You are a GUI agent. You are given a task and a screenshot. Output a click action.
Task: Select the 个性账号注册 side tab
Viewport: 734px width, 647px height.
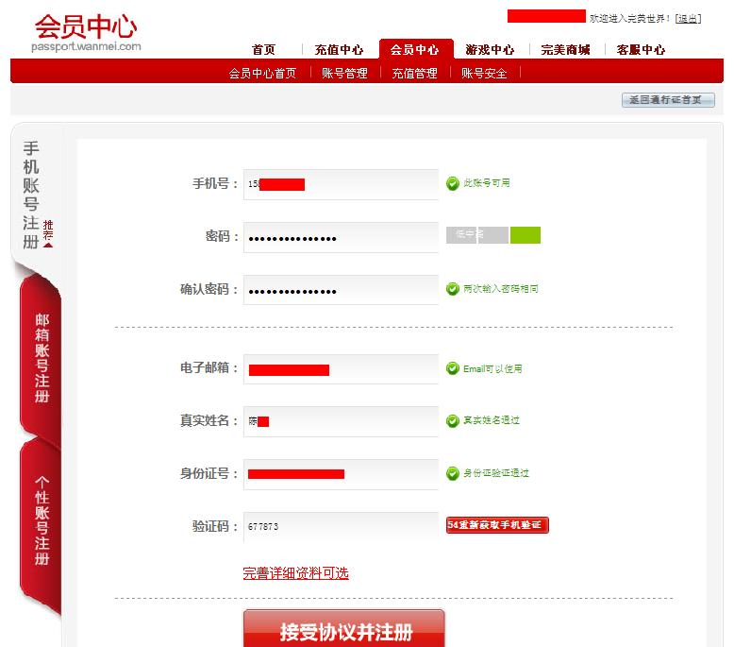[x=42, y=521]
